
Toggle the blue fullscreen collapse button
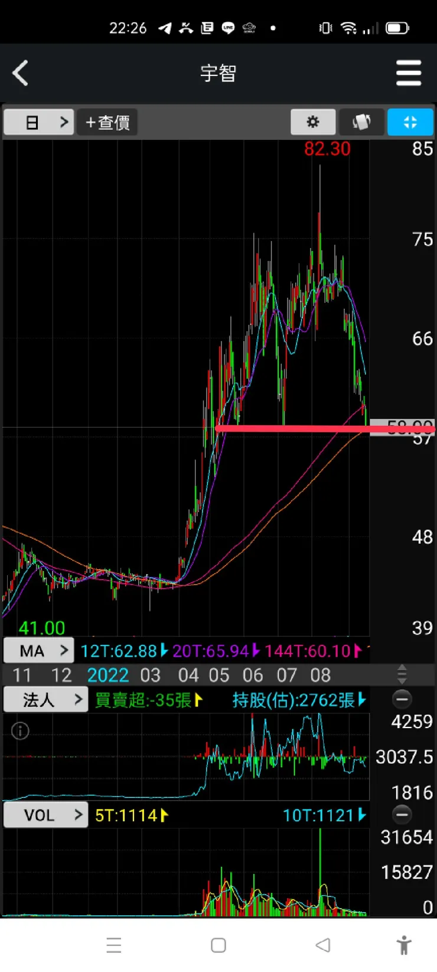pos(410,122)
